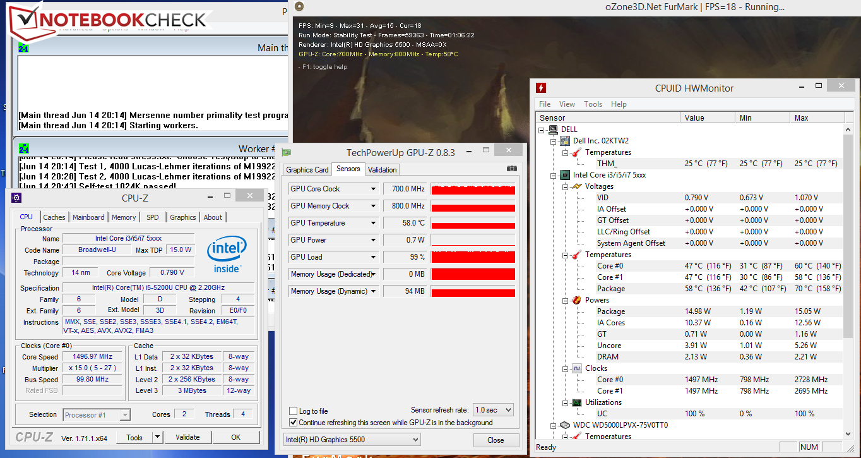The height and width of the screenshot is (458, 861).
Task: Collapse the Voltages node expander
Action: [x=565, y=186]
